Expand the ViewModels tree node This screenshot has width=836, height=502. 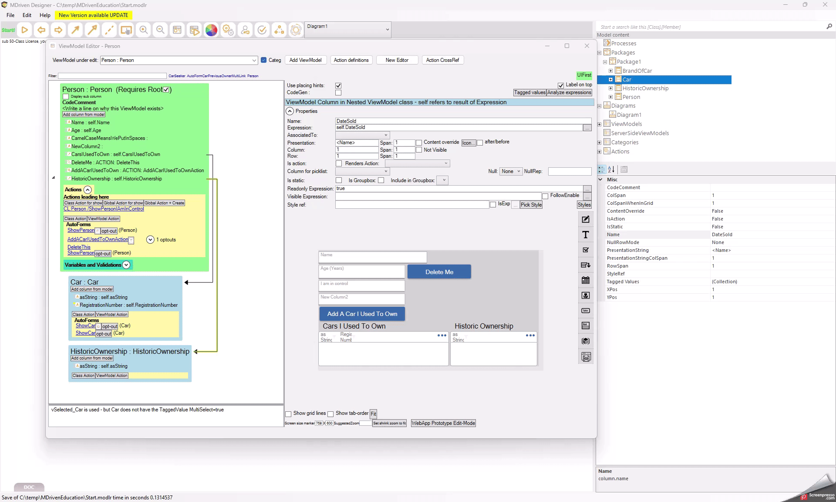tap(600, 124)
